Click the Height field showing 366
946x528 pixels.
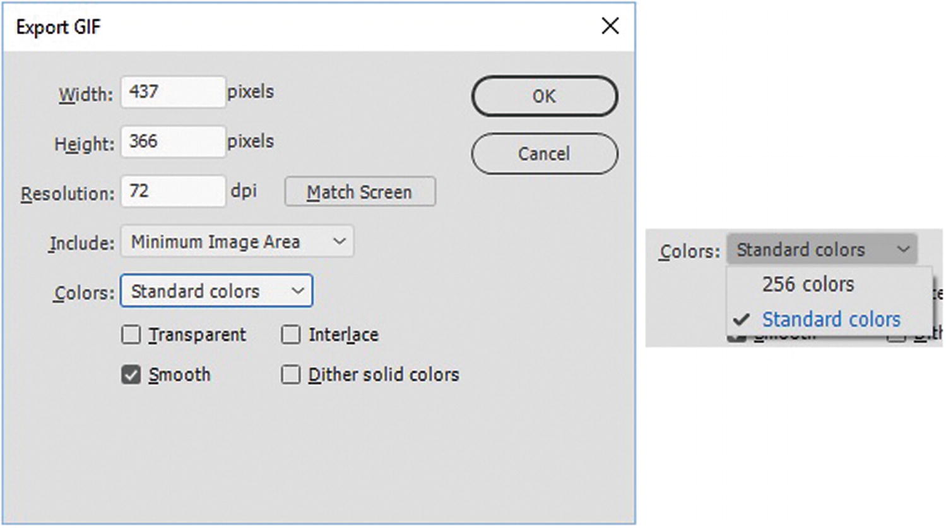173,141
